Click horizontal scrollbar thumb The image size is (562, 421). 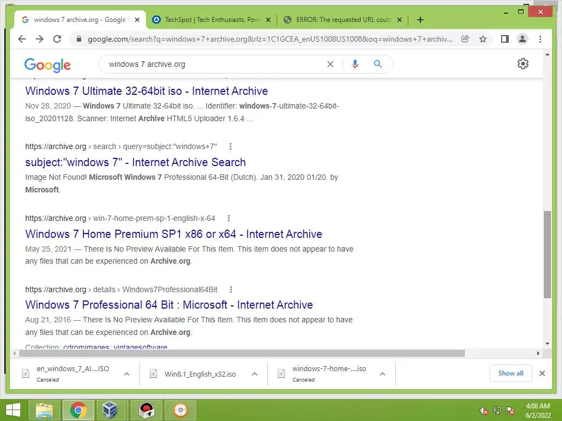pyautogui.click(x=241, y=354)
